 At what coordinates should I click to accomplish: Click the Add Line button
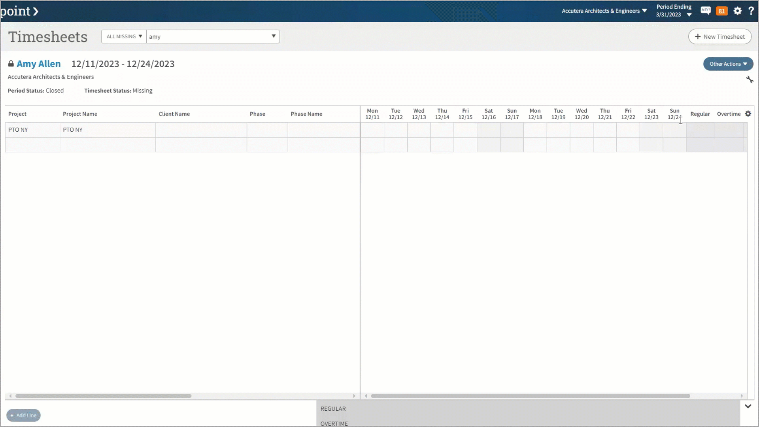23,415
